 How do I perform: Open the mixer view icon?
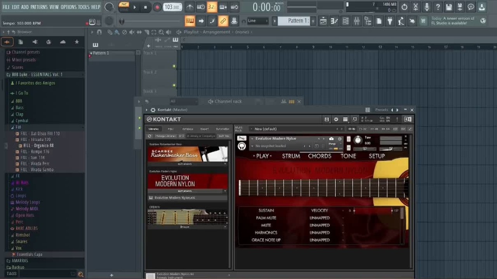(x=356, y=21)
